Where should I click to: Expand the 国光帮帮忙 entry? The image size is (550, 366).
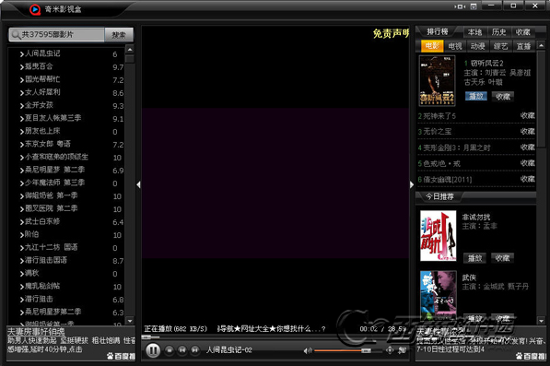(x=22, y=80)
